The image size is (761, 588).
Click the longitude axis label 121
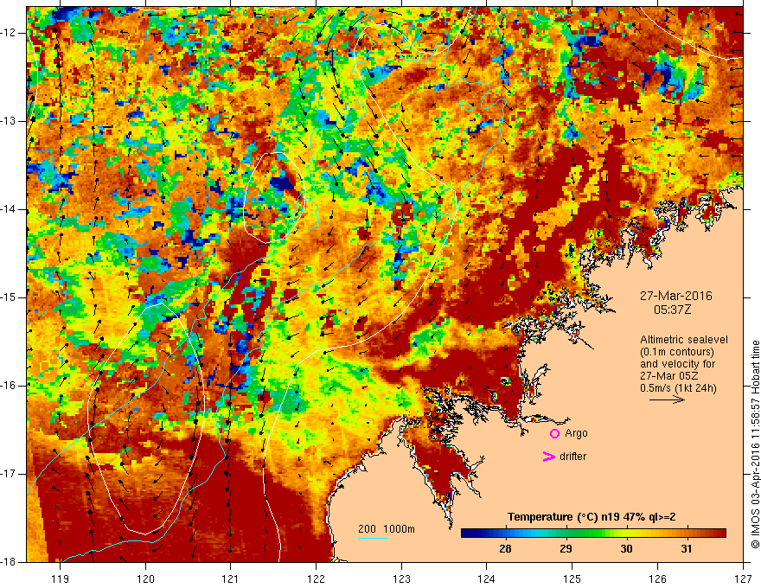pos(231,578)
